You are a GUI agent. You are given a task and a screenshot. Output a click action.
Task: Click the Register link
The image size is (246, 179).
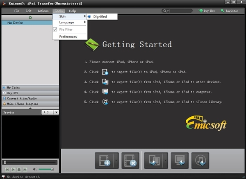[232, 11]
